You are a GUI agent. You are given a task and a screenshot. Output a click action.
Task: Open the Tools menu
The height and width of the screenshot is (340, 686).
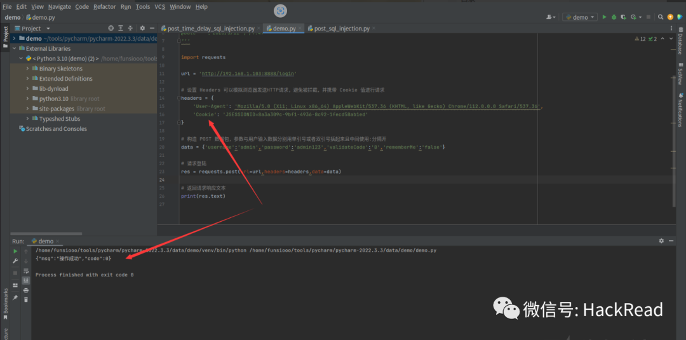143,6
